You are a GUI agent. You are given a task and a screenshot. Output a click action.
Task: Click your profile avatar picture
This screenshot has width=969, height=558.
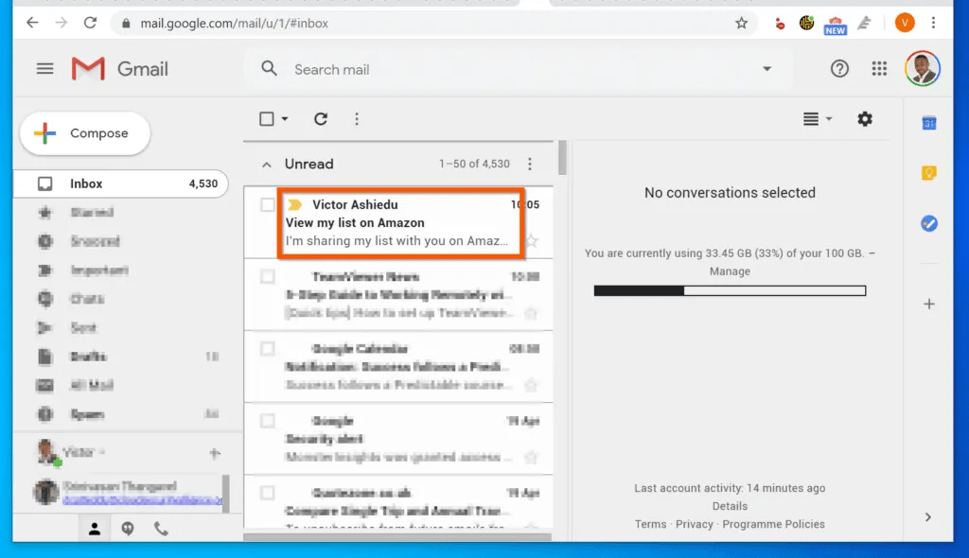click(x=923, y=68)
